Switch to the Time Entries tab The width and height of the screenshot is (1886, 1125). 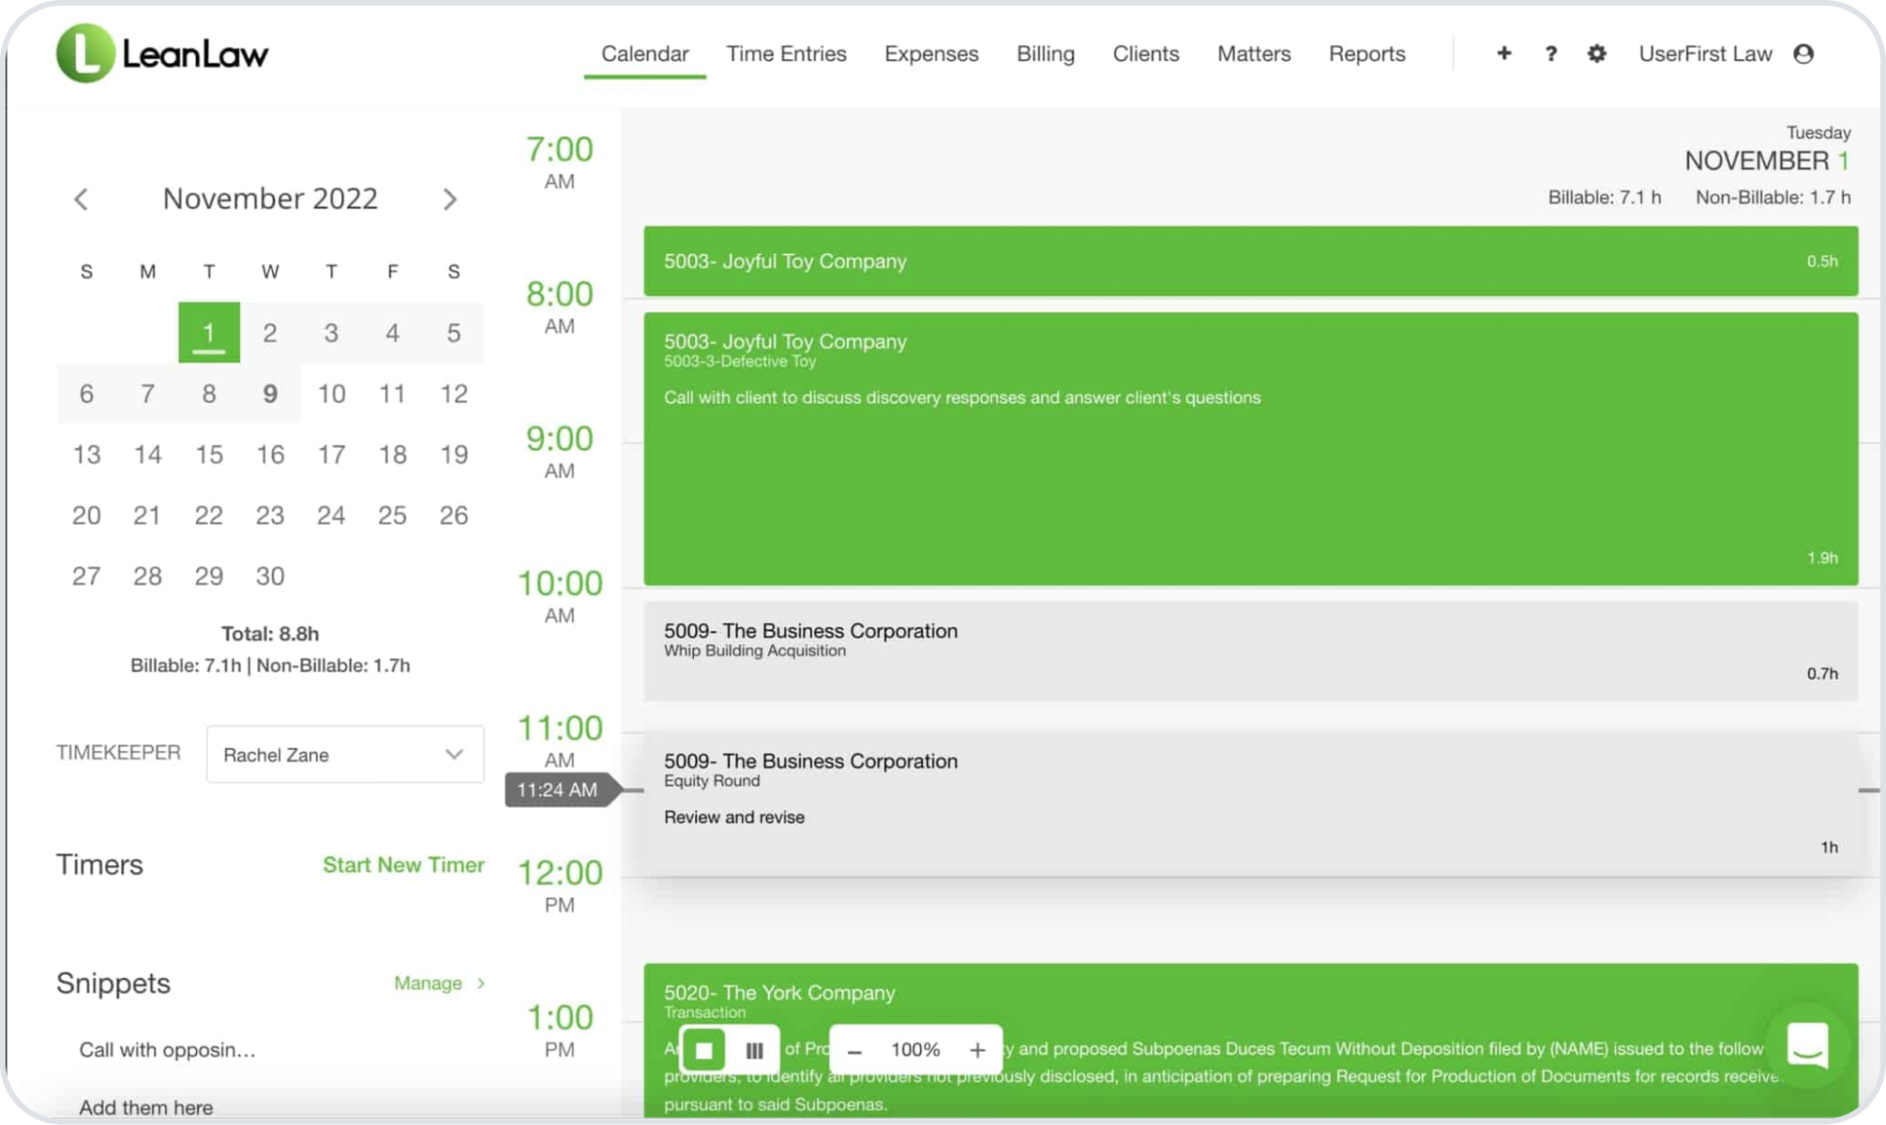click(x=786, y=53)
